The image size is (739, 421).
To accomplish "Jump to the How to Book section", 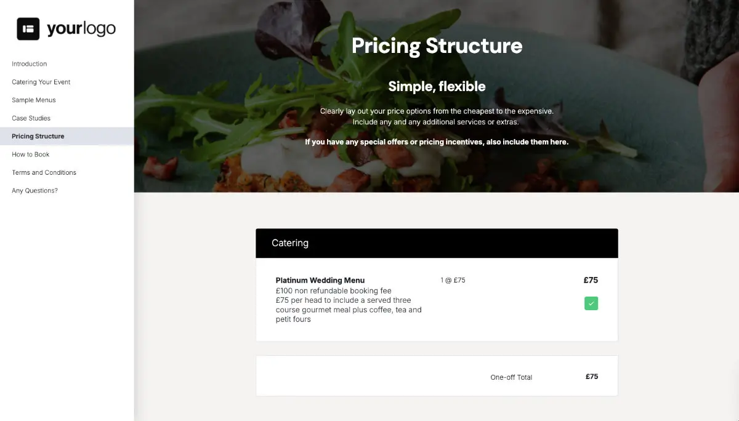I will tap(30, 154).
